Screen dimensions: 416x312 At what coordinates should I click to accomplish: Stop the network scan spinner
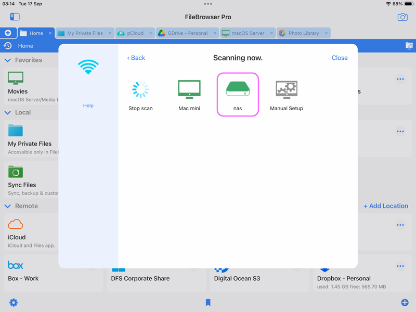tap(140, 89)
